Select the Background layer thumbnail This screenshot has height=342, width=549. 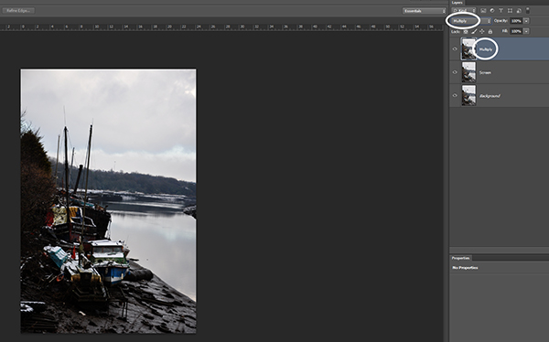[468, 95]
